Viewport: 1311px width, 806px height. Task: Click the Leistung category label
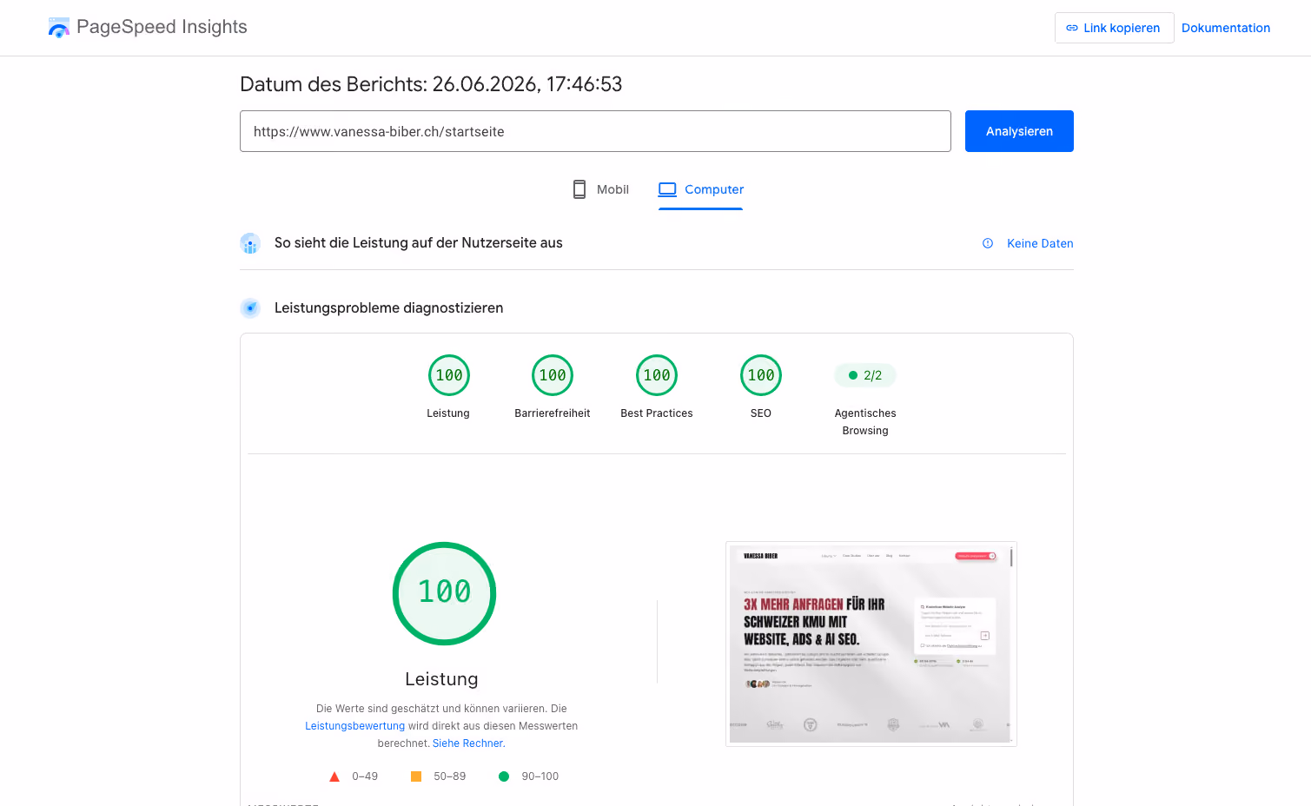(448, 413)
